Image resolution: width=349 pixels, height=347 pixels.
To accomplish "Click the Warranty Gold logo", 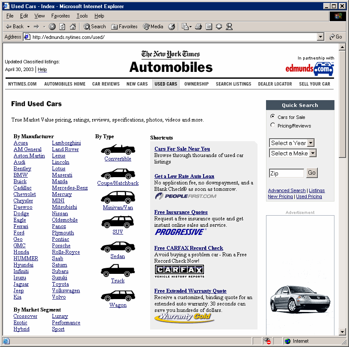I will [184, 317].
